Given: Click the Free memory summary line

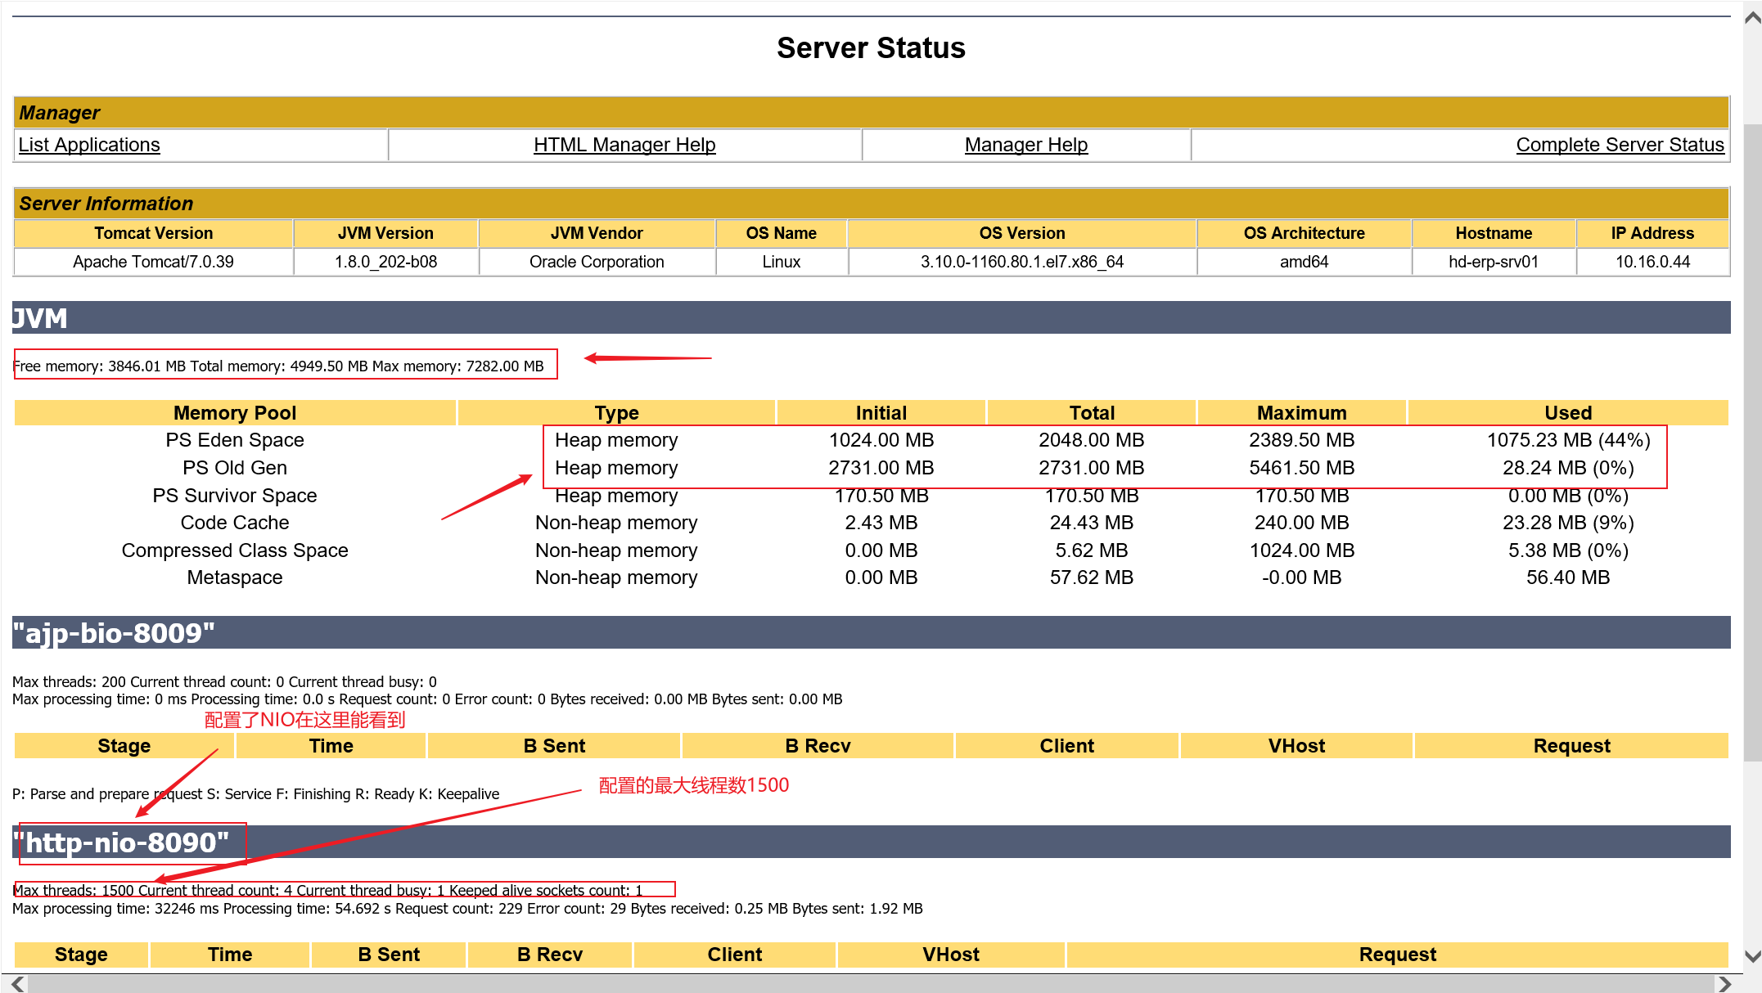Looking at the screenshot, I should pos(278,366).
